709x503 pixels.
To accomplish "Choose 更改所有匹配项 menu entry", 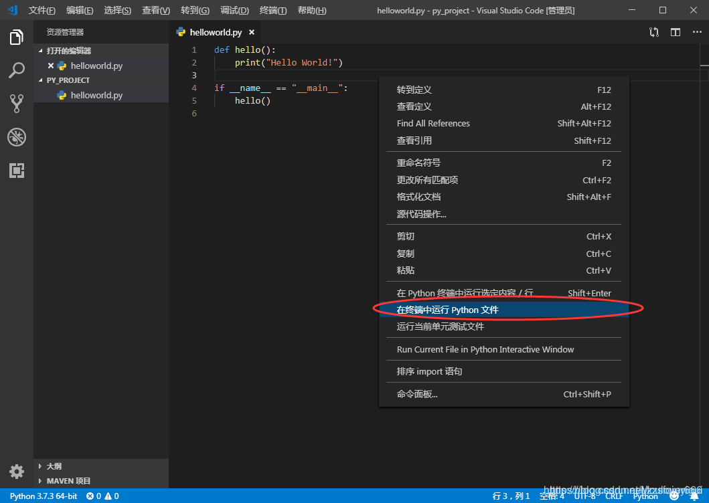I will [503, 180].
